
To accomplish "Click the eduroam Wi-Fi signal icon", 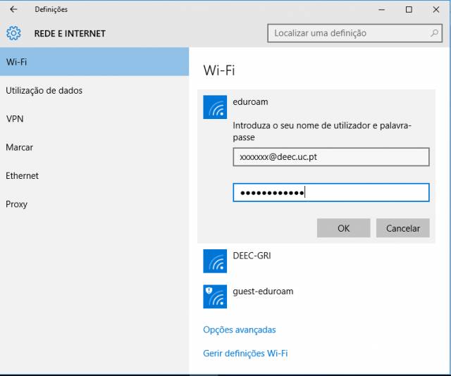I will [215, 107].
